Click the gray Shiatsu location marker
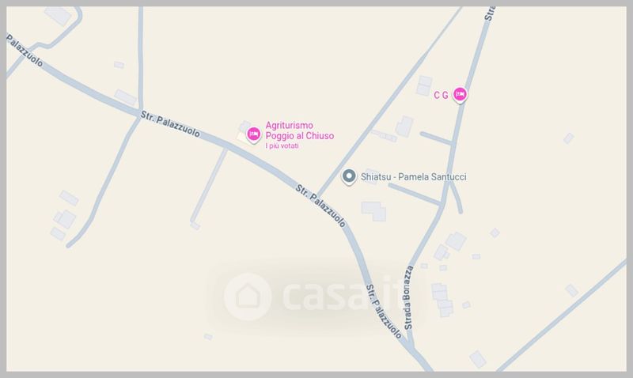633x378 pixels. pos(349,176)
